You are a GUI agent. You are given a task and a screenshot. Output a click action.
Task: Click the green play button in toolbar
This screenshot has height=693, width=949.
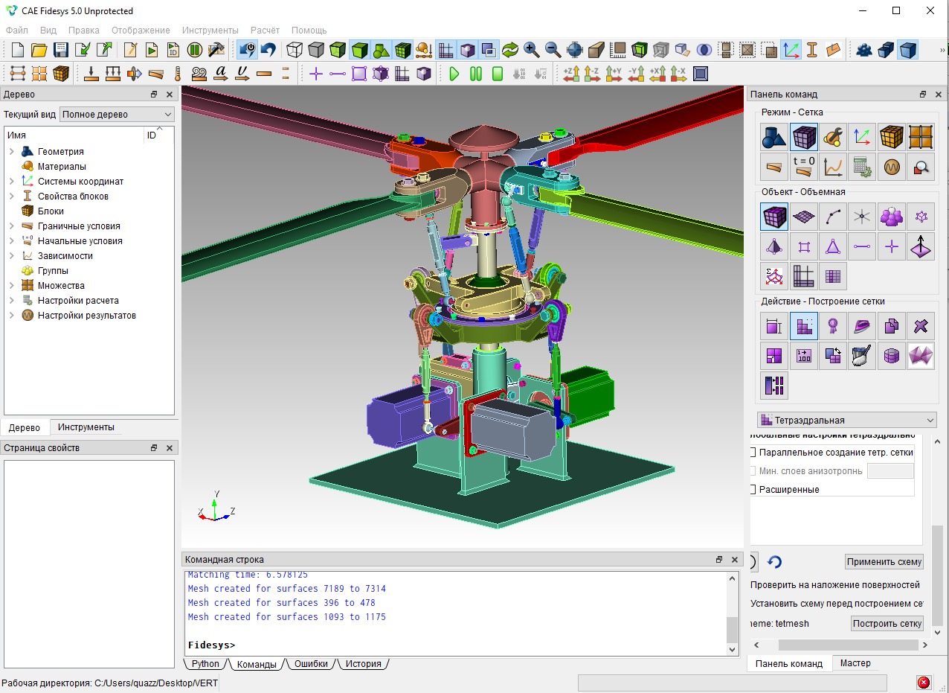pyautogui.click(x=454, y=74)
